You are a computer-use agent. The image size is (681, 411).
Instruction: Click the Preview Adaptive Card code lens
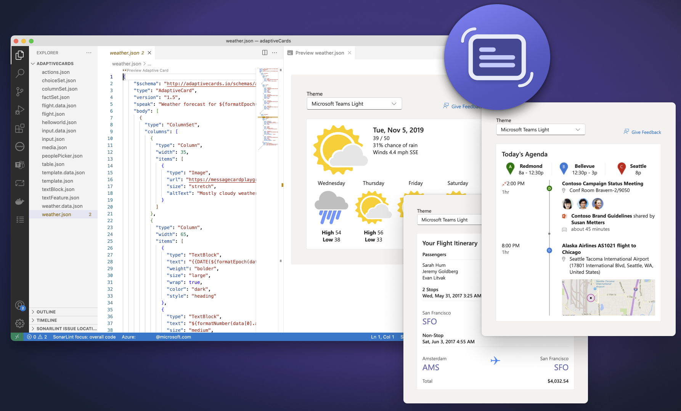click(147, 70)
